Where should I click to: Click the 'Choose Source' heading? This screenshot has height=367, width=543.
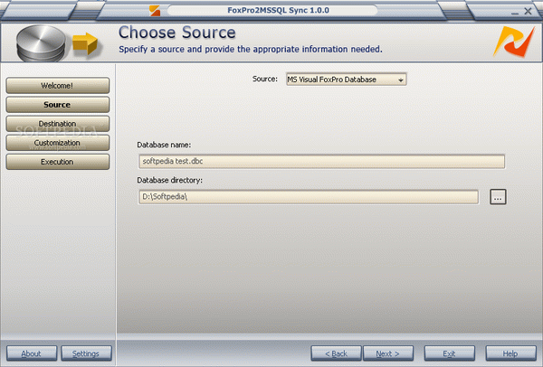pos(177,33)
